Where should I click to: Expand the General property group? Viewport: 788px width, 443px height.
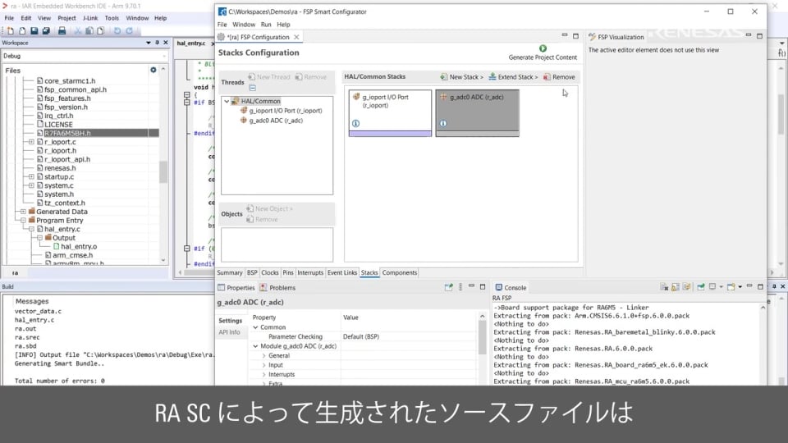[263, 355]
